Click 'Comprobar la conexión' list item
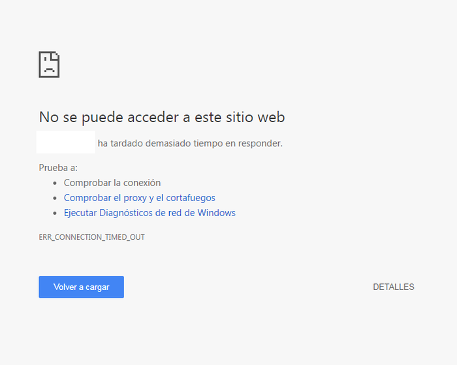457x365 pixels. (x=112, y=183)
